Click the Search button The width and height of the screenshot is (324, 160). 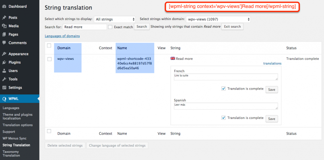point(142,27)
